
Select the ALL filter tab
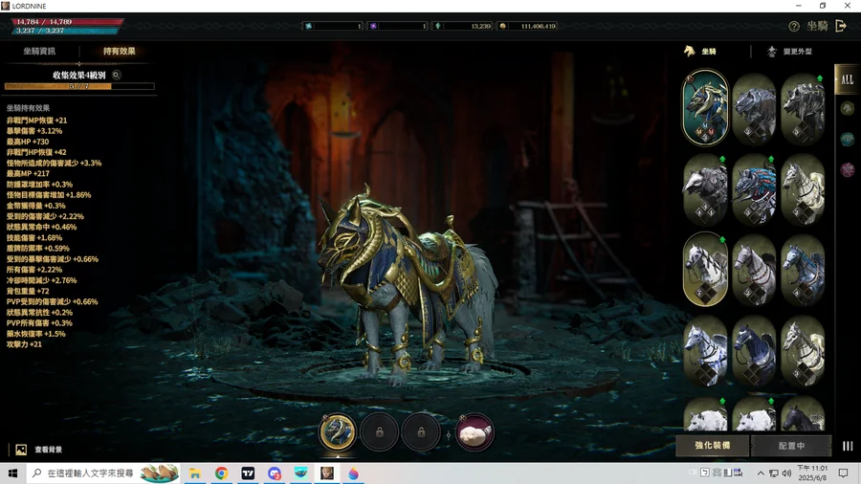pos(847,79)
